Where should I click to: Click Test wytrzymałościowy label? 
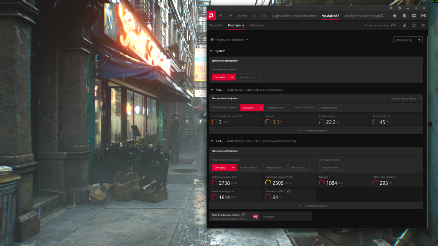pyautogui.click(x=377, y=25)
